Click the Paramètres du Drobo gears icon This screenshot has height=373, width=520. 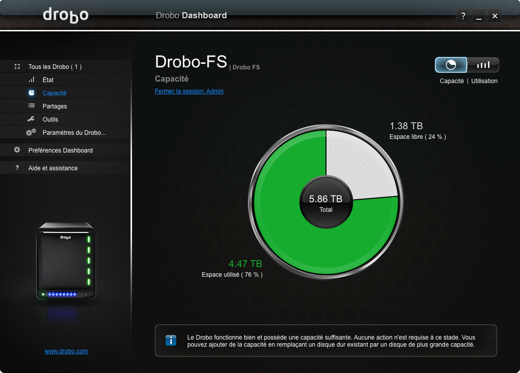point(31,133)
